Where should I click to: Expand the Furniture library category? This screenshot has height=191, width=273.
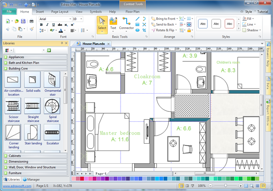(15, 173)
